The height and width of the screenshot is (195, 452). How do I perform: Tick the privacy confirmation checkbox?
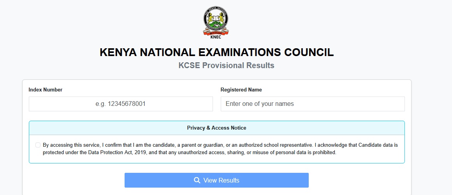coord(38,145)
